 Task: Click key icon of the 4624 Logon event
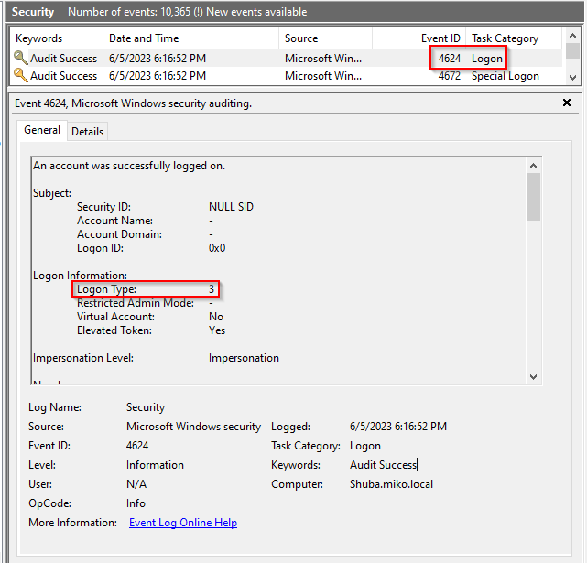click(20, 59)
